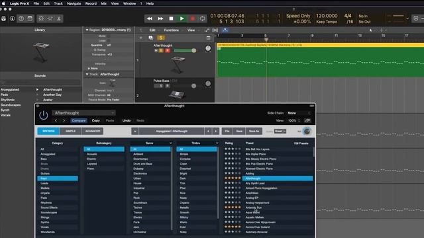Open the Mixer faders icon
Image resolution: width=424 pixels, height=238 pixels.
point(50,19)
